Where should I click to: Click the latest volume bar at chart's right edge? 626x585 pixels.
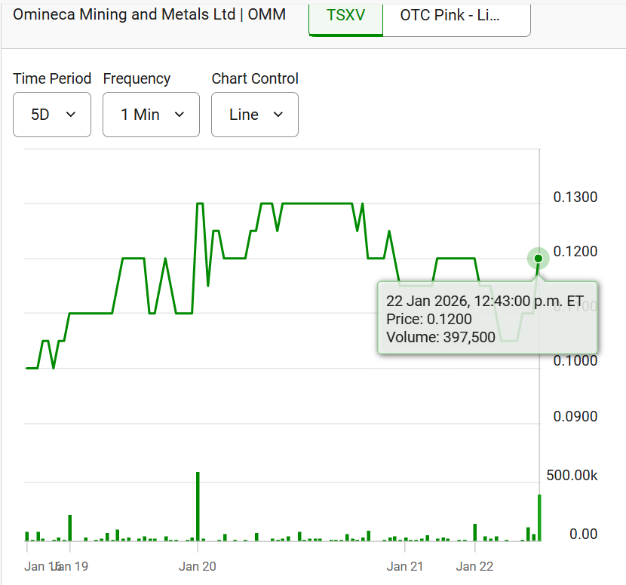pyautogui.click(x=539, y=518)
